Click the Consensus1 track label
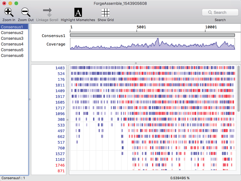Viewport: 241px width, 181px height. click(x=54, y=36)
